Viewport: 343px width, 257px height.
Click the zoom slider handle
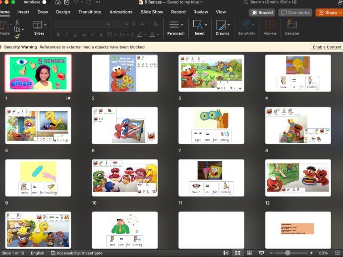[x=287, y=253]
